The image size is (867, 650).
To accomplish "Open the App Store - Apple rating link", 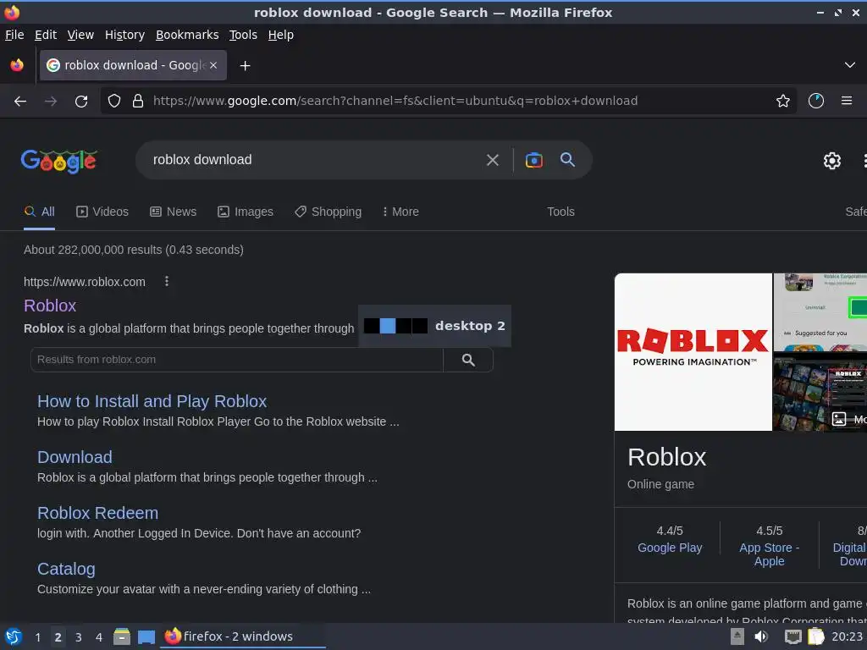I will [x=769, y=554].
